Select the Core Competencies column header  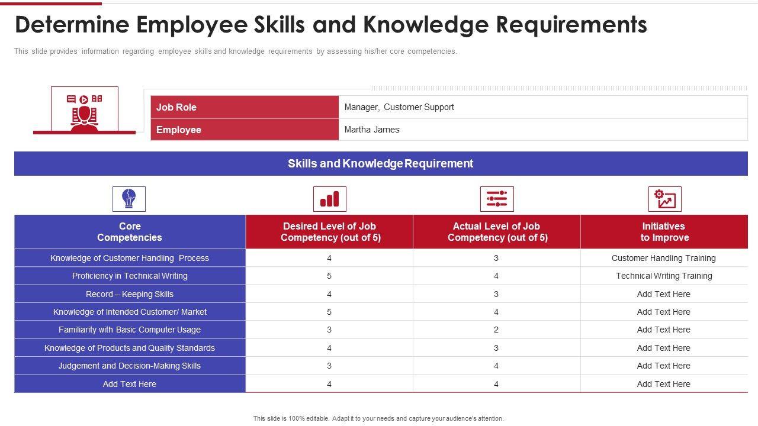pos(130,232)
